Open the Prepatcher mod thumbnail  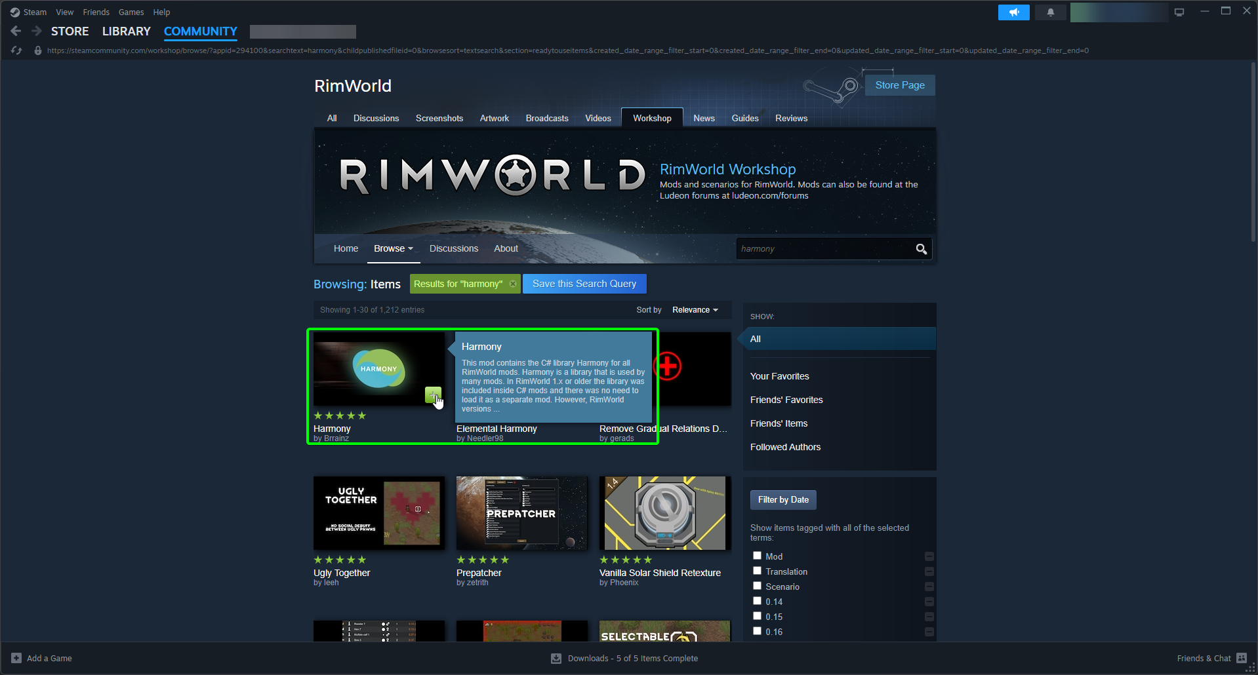[522, 513]
